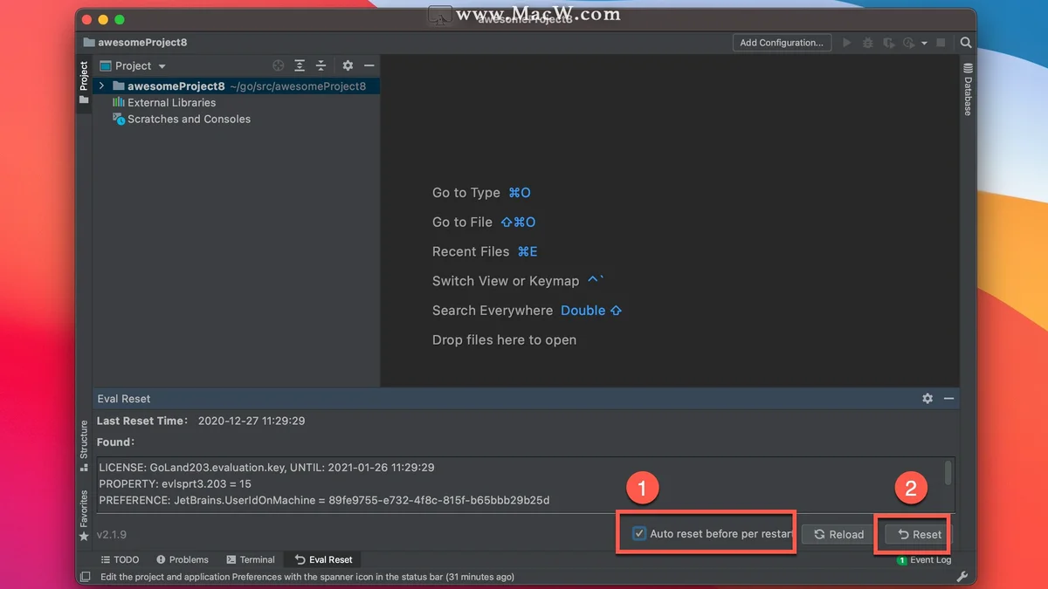Click Search Everywhere hint text
Image resolution: width=1048 pixels, height=589 pixels.
click(x=493, y=311)
